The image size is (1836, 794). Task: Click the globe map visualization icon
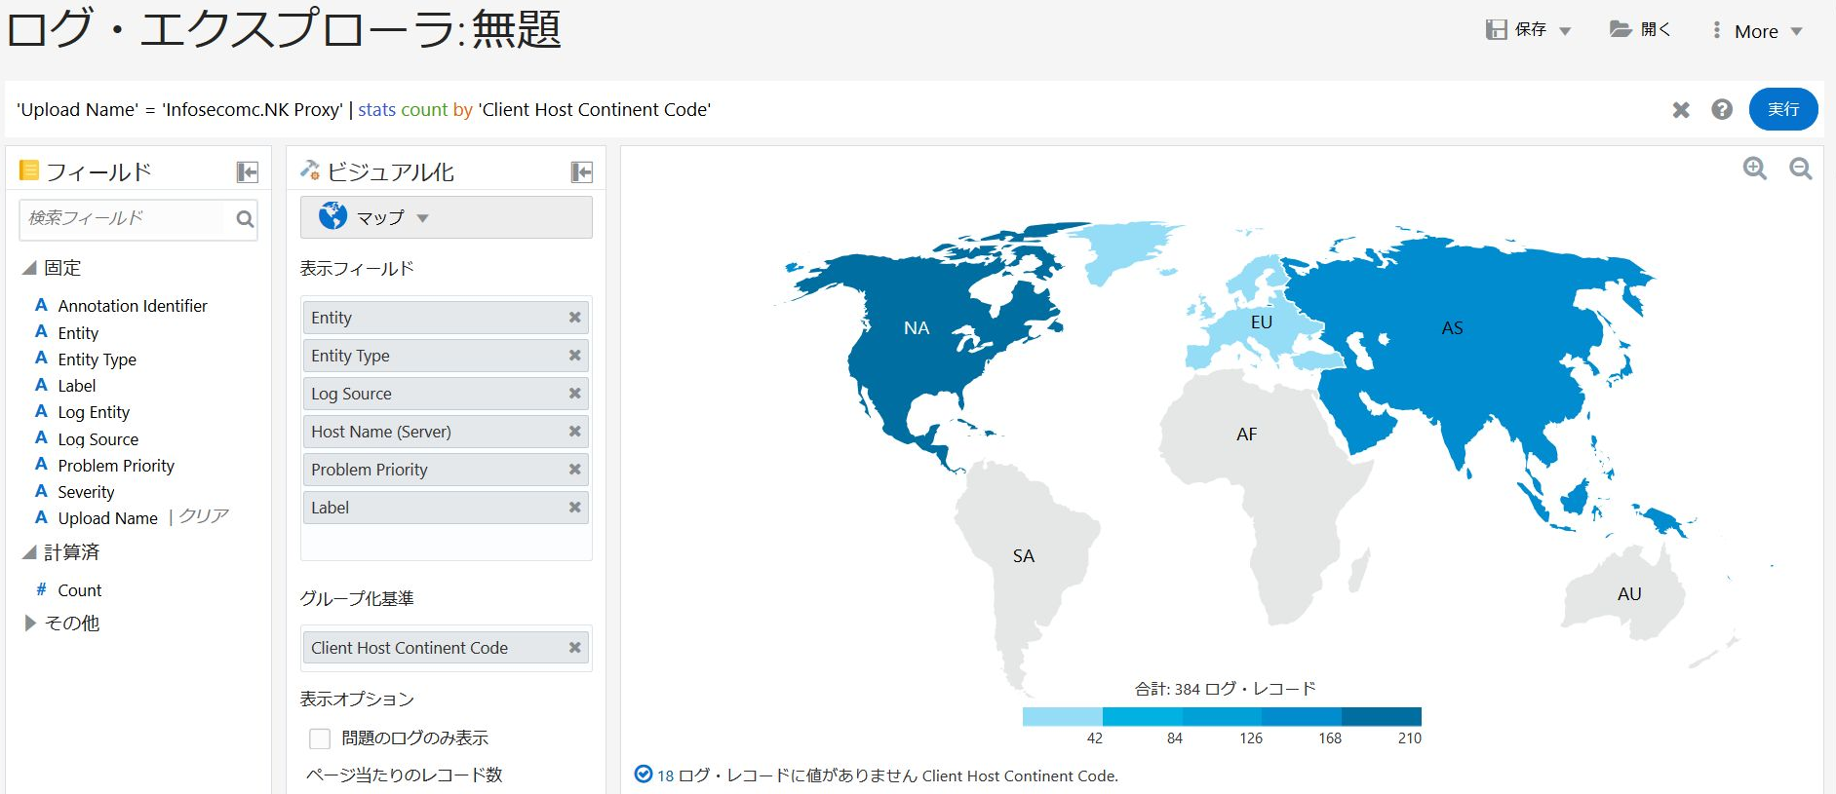(332, 216)
